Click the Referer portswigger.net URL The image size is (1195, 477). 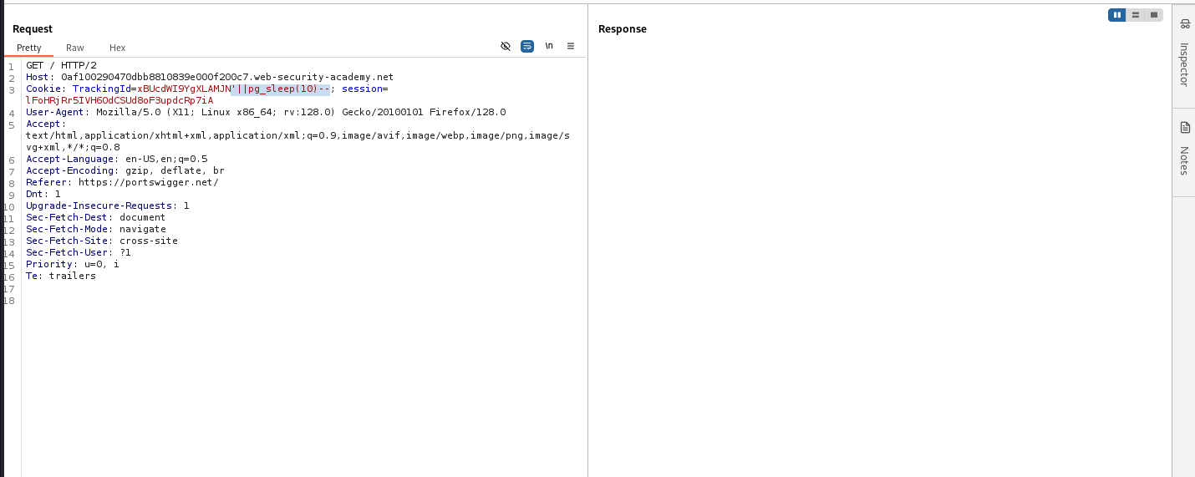149,182
